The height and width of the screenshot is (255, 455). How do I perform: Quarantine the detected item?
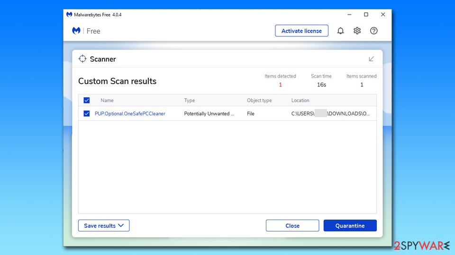pos(350,226)
